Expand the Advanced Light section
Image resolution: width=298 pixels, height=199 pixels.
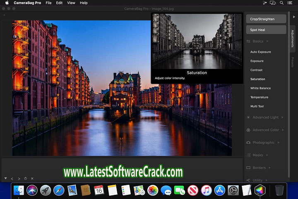265,117
